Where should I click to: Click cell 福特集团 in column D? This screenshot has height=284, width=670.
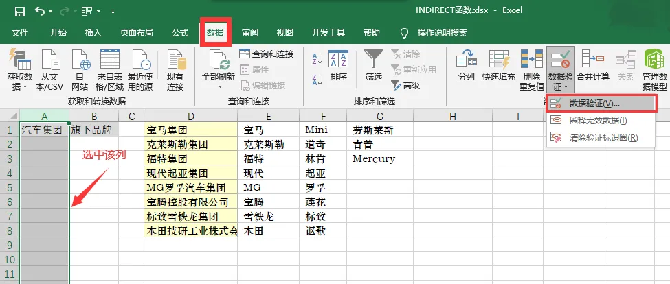coord(190,158)
